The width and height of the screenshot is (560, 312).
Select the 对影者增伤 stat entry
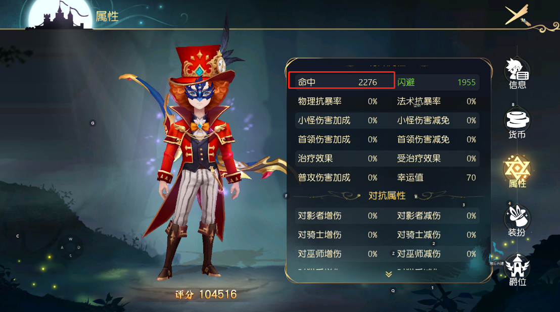(x=338, y=216)
